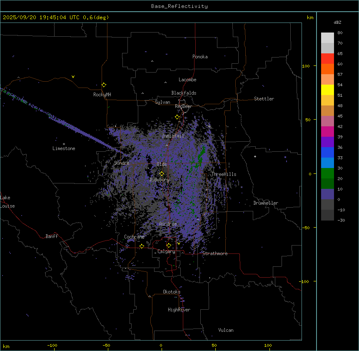Click the Ponoka city label
The width and height of the screenshot is (359, 351).
pyautogui.click(x=200, y=57)
